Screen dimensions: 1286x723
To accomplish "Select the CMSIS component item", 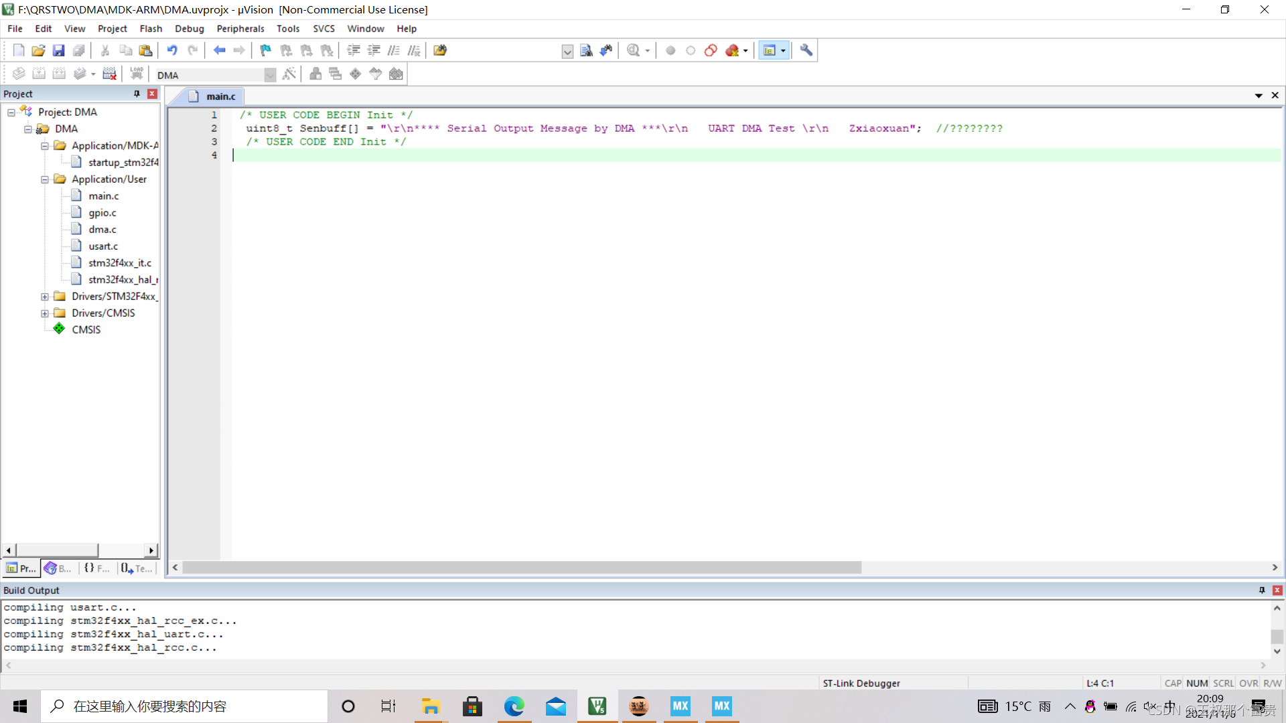I will point(86,330).
